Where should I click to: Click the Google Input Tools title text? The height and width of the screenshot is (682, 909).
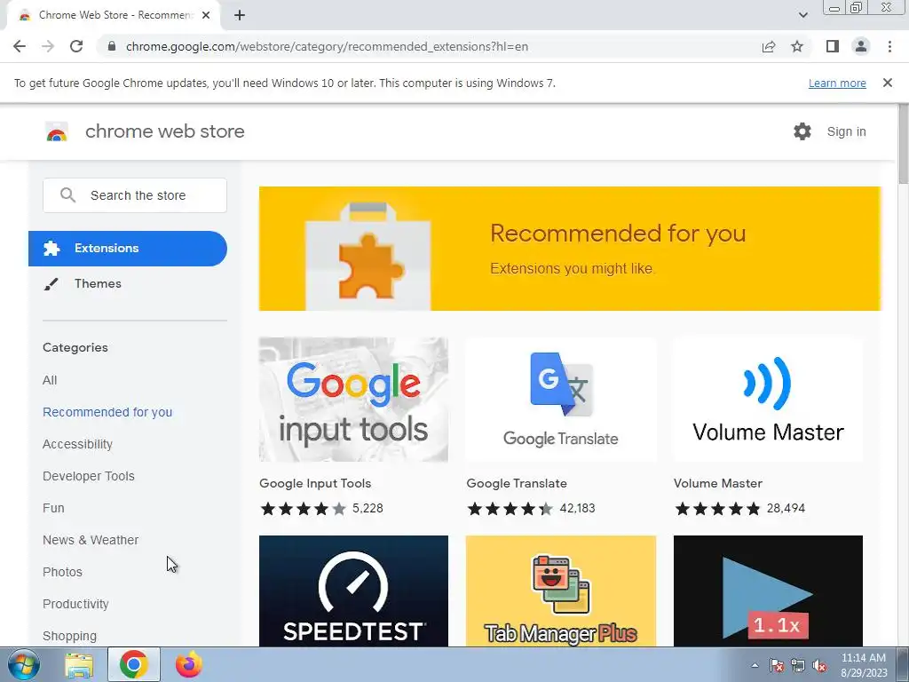pyautogui.click(x=315, y=484)
